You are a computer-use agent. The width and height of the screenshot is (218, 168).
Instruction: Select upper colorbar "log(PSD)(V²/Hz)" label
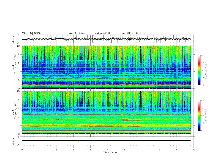206,72
